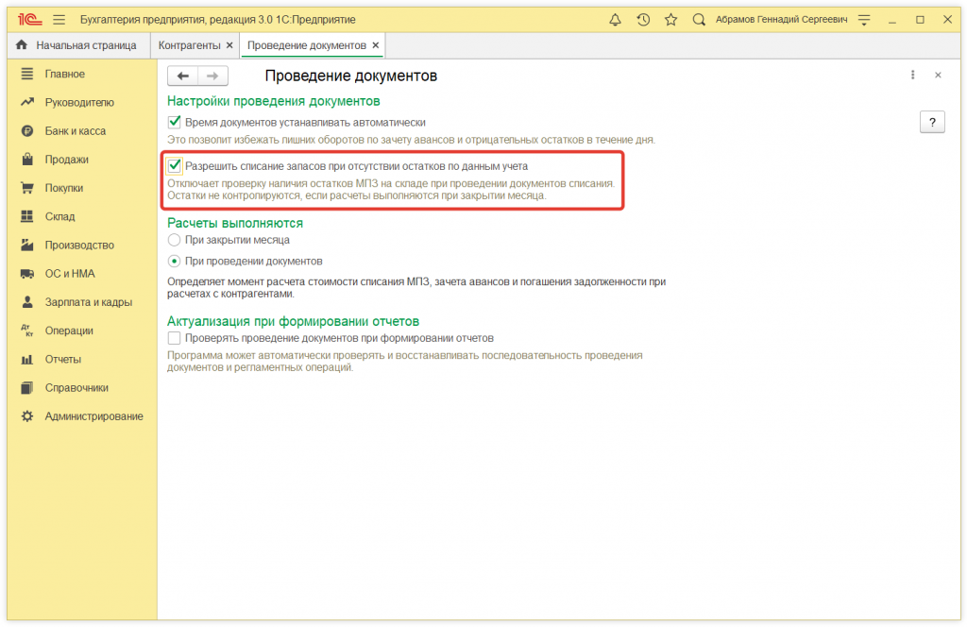Open notifications bell icon in title bar

click(616, 20)
